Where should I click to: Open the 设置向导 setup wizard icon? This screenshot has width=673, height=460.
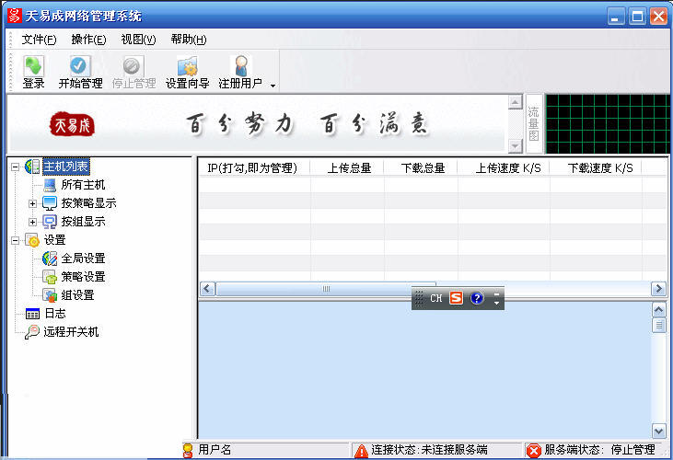click(187, 66)
